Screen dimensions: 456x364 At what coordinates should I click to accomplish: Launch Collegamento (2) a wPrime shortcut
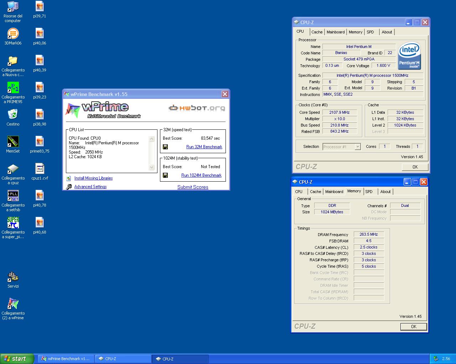click(13, 304)
